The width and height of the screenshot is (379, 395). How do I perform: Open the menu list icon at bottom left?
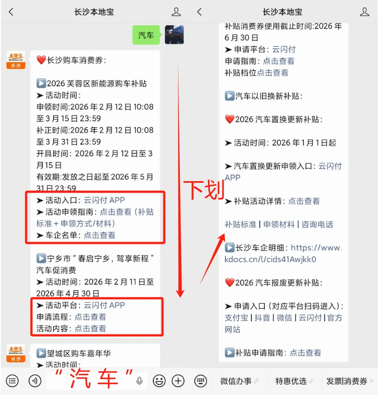[x=12, y=381]
